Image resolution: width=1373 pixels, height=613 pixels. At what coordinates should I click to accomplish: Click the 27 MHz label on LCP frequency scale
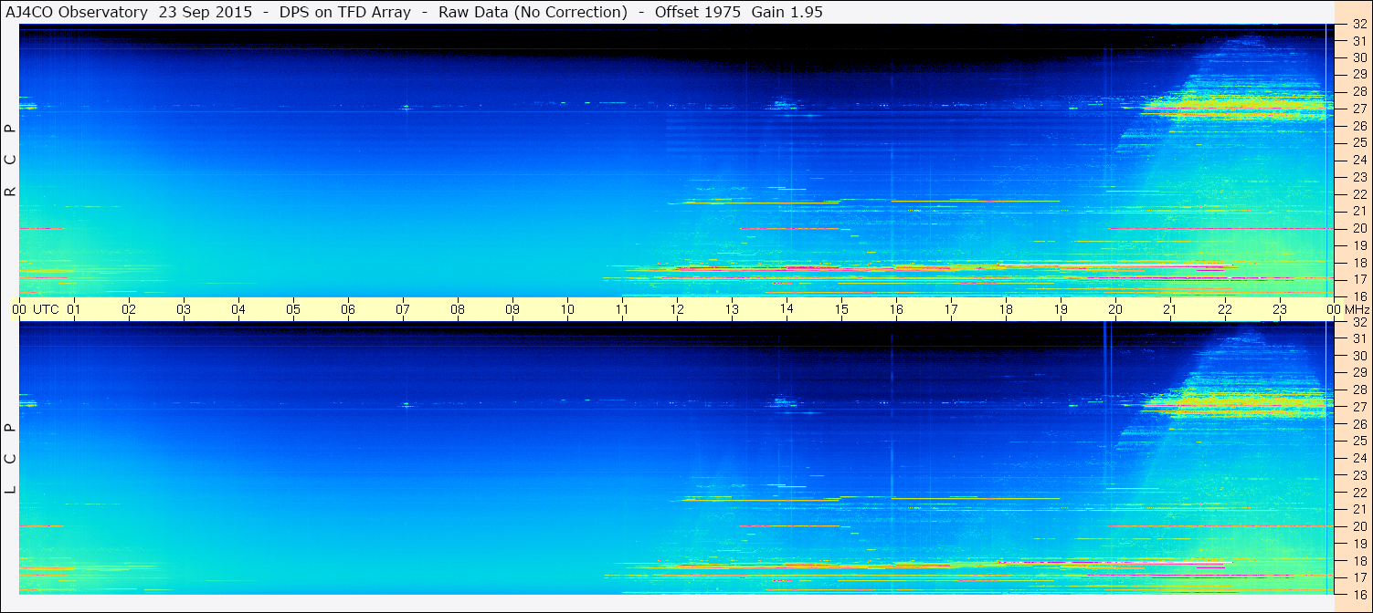[1358, 407]
